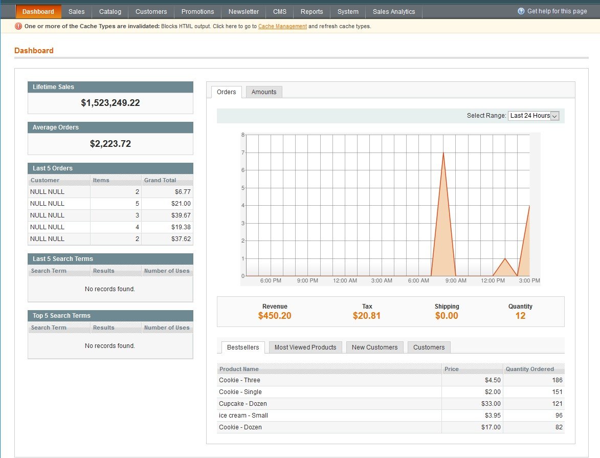Go to the Sales Analytics menu
Screen dimensions: 600x458
click(x=393, y=12)
